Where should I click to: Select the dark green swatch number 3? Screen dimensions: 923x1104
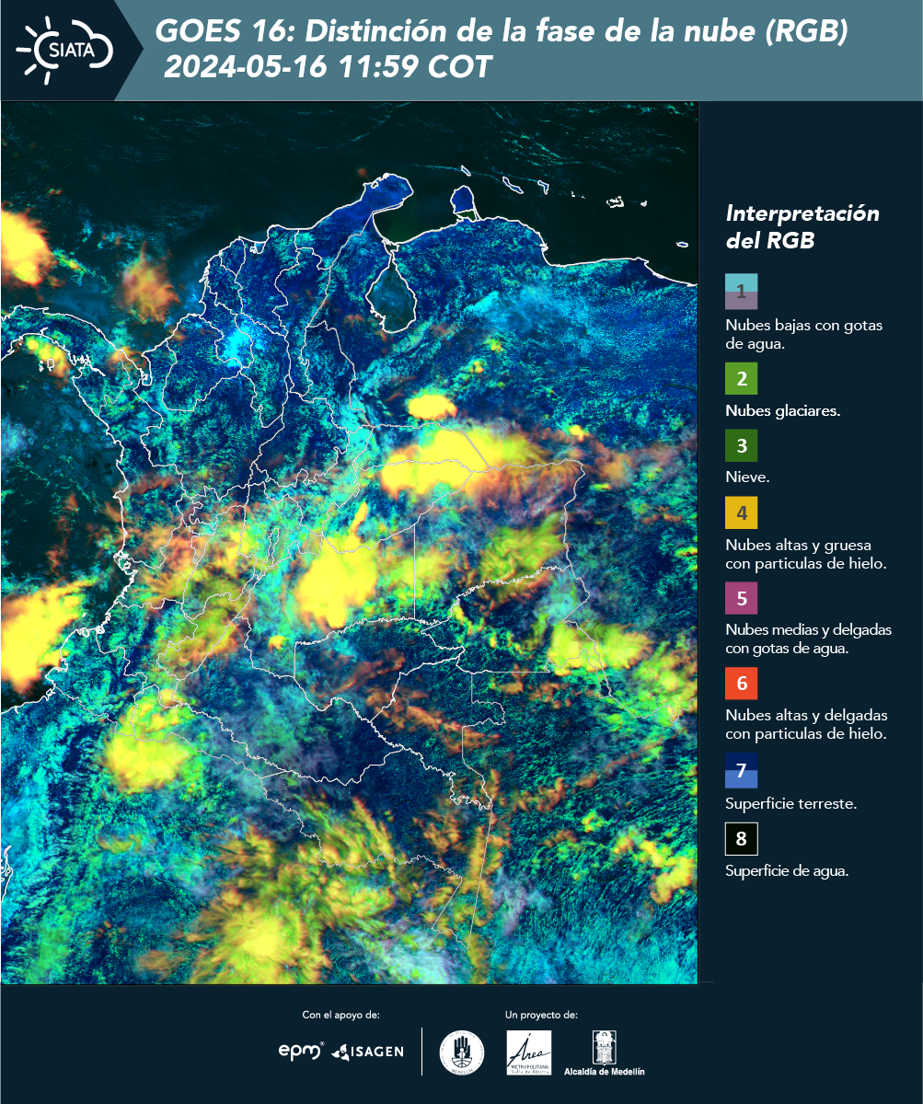pyautogui.click(x=741, y=446)
